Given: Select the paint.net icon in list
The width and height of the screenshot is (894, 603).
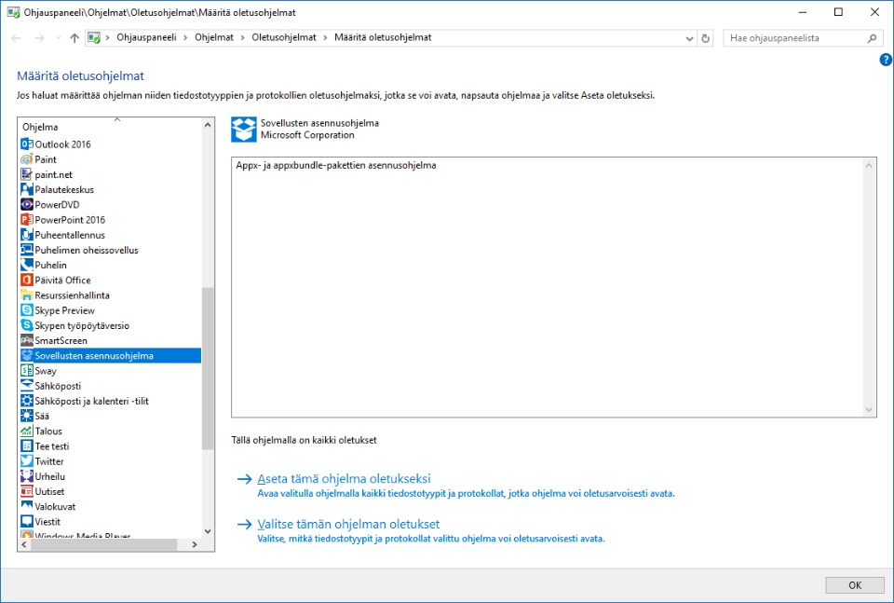Looking at the screenshot, I should click(x=26, y=174).
